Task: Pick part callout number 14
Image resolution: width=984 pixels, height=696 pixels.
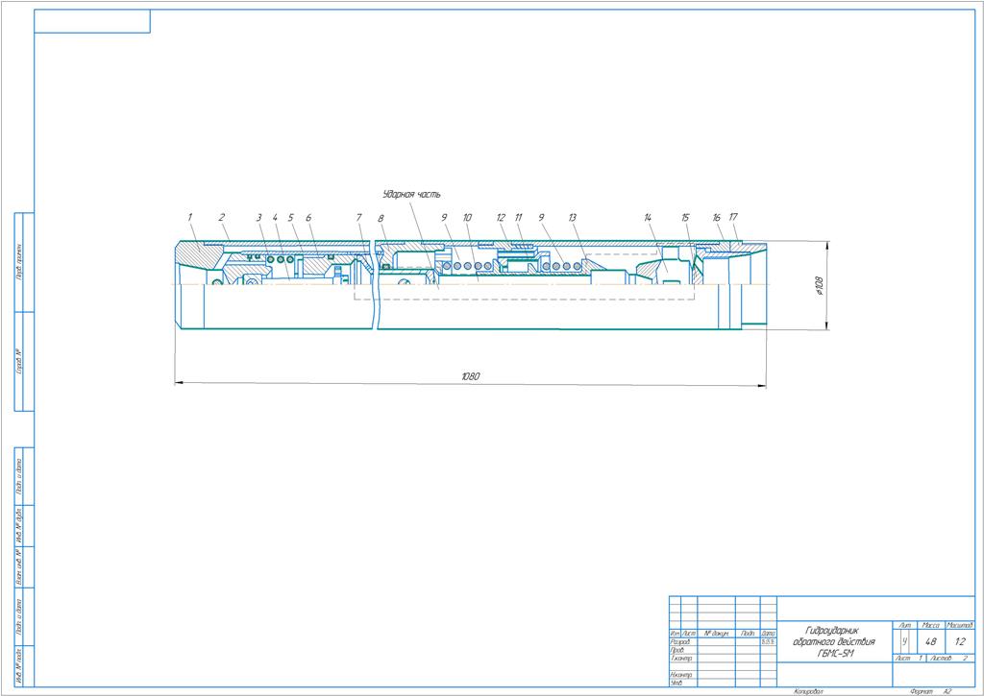Action: 648,217
